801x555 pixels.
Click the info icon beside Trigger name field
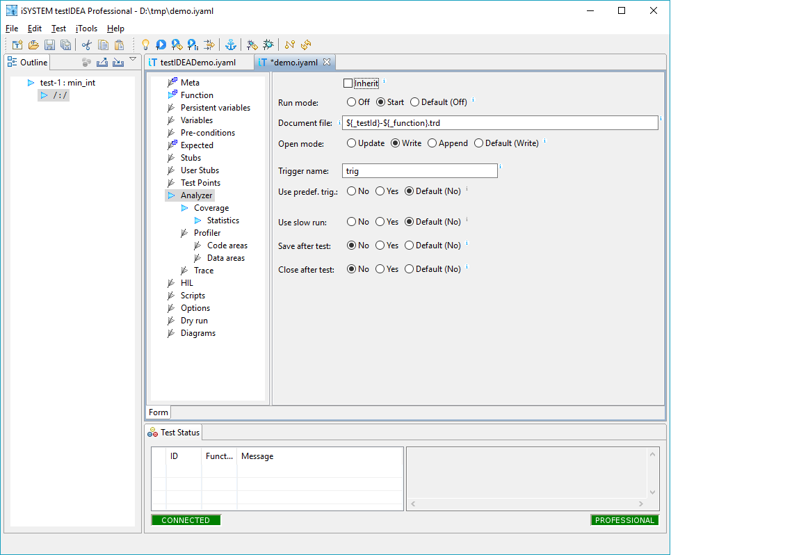[x=500, y=167]
